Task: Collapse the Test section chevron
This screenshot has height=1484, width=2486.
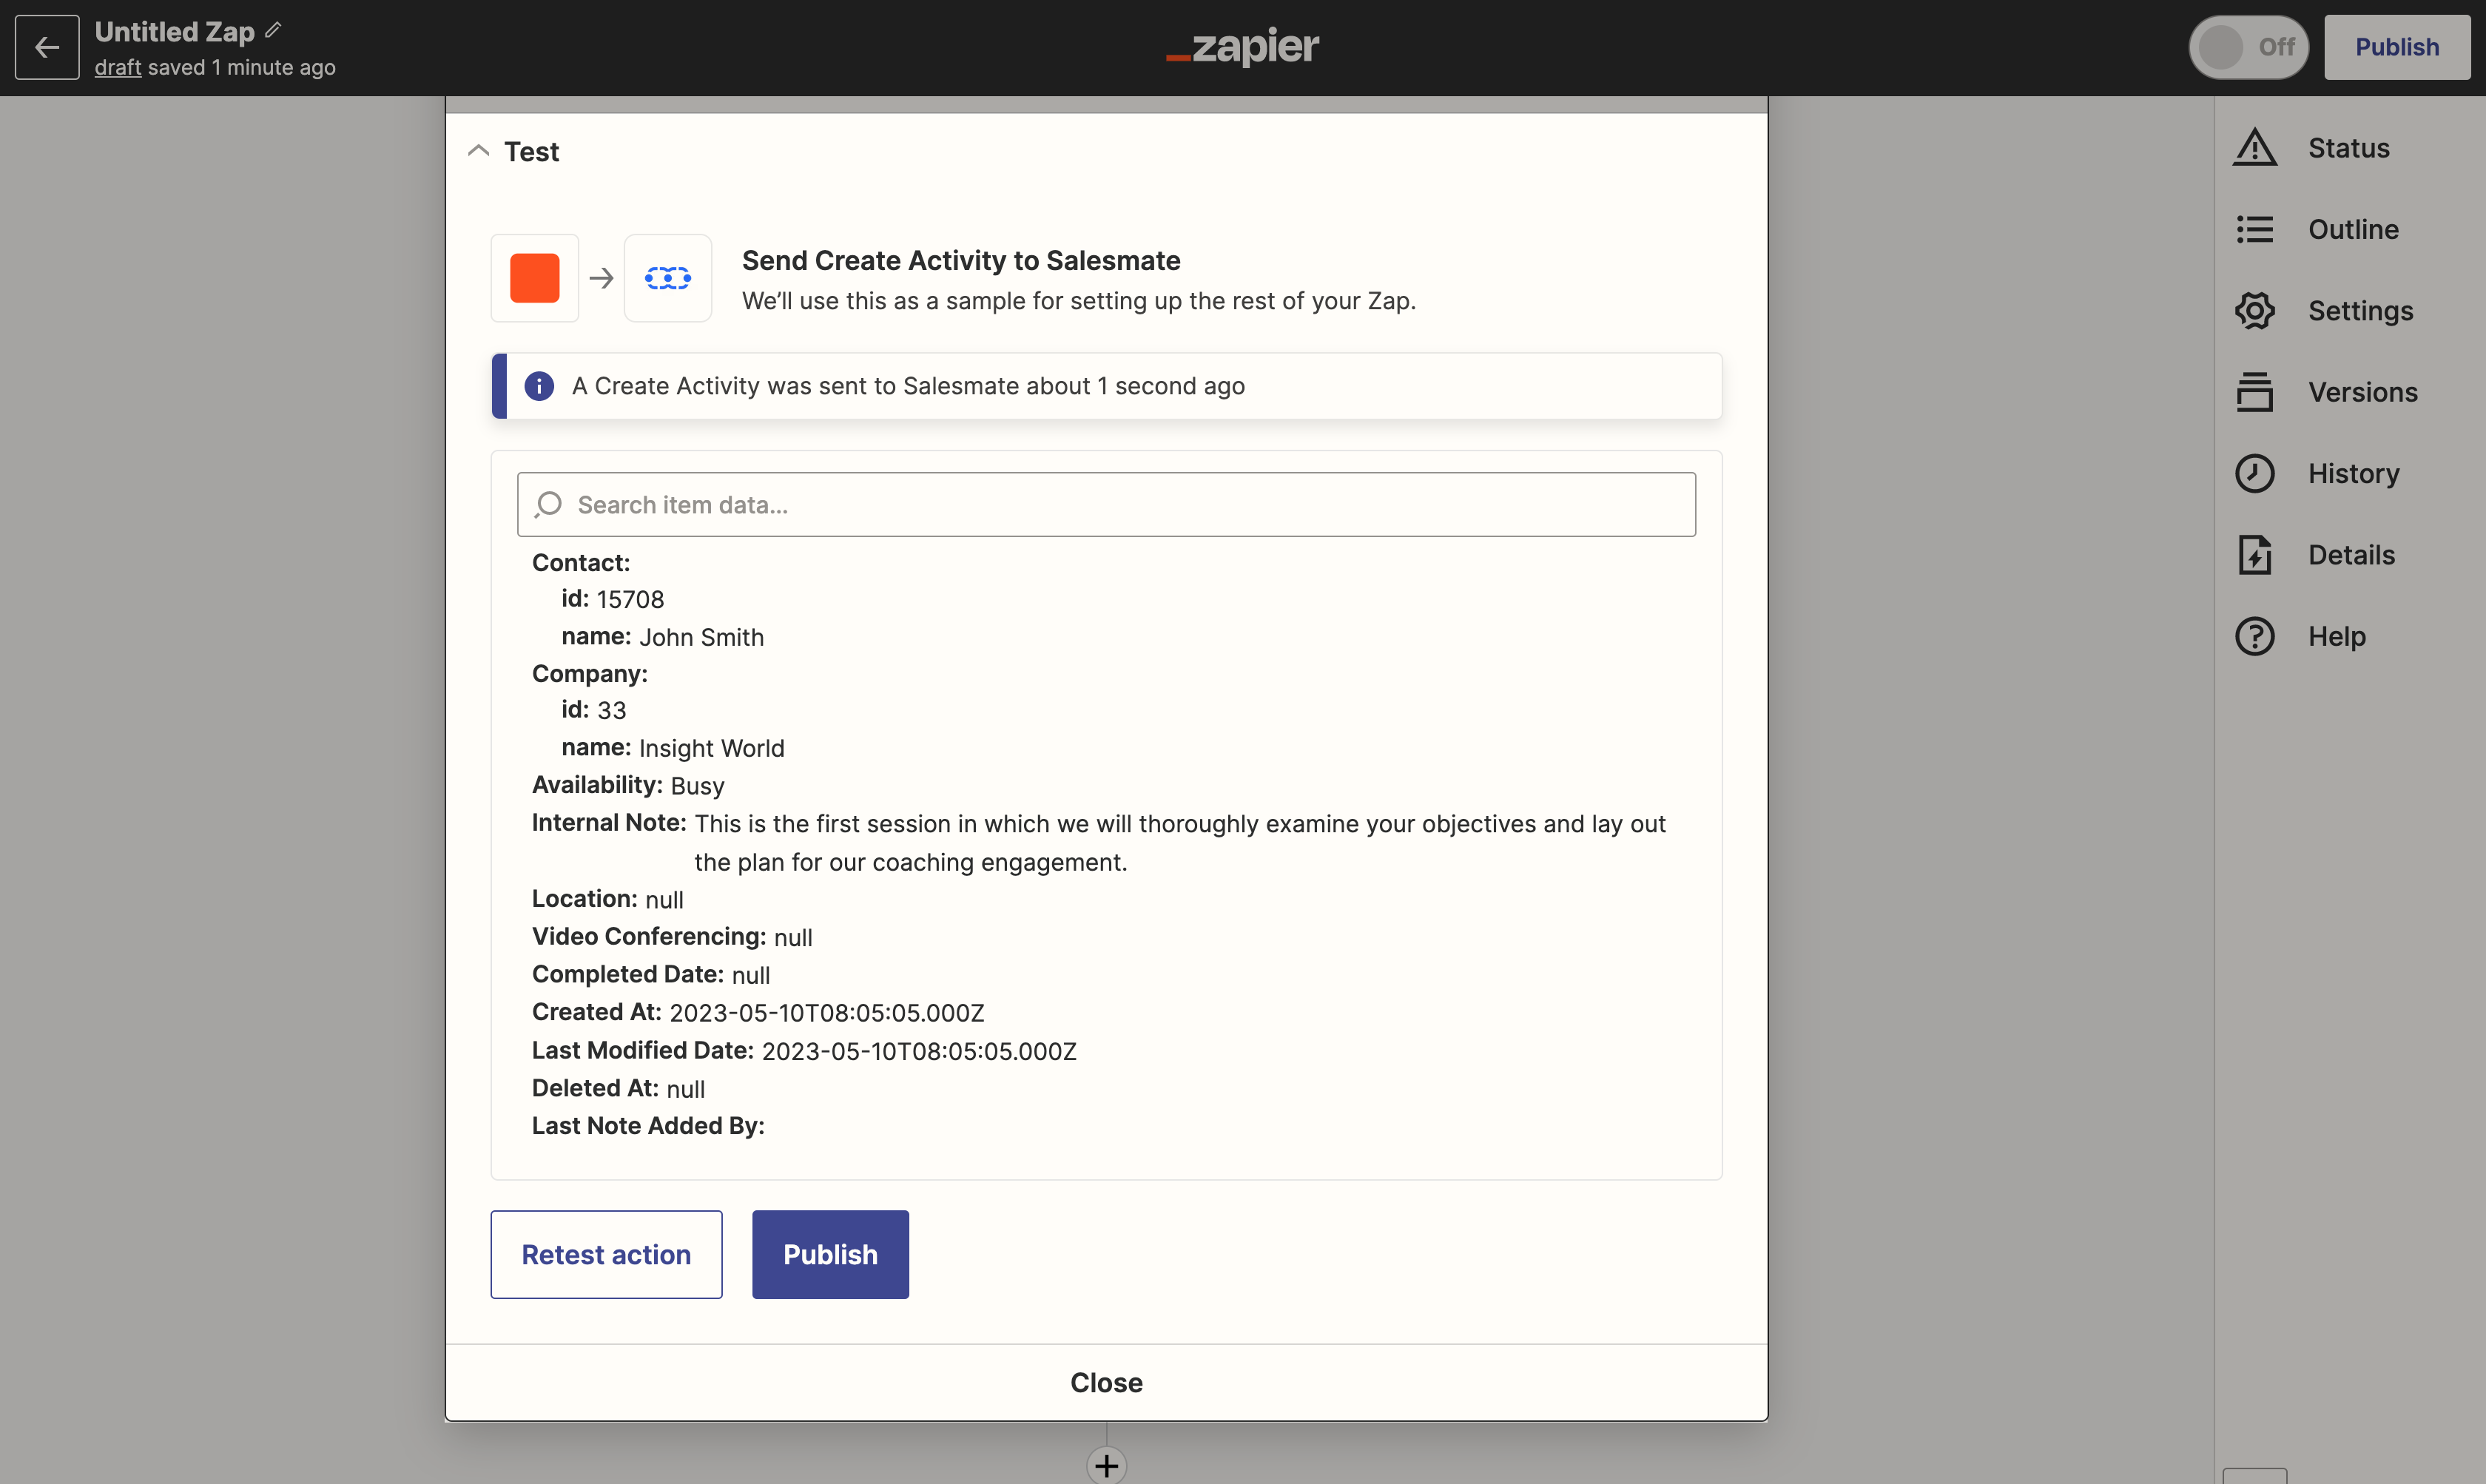Action: (478, 151)
